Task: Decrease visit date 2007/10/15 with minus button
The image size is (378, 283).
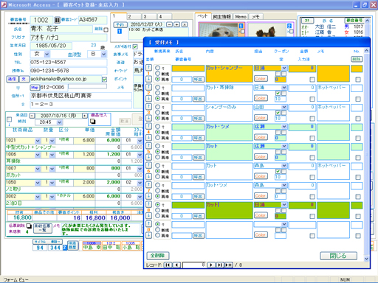Action: pos(32,115)
